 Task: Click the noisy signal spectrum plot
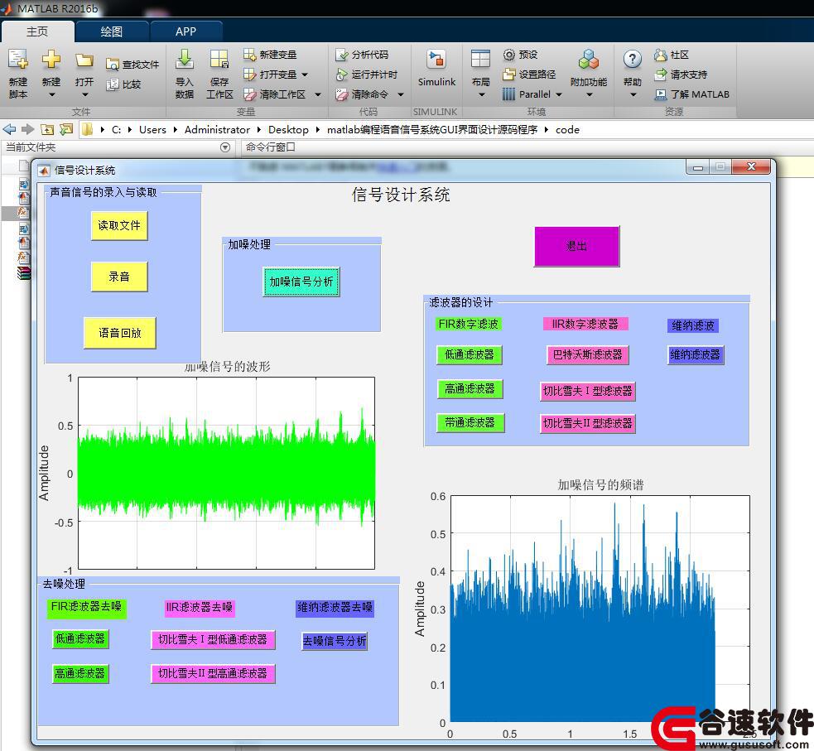tap(600, 609)
